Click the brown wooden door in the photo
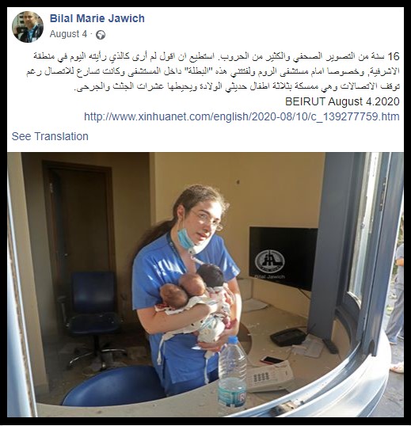This screenshot has height=426, width=411. [78, 217]
